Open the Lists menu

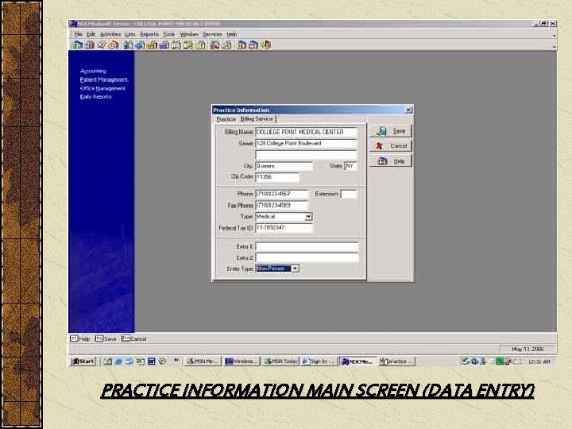(x=130, y=34)
